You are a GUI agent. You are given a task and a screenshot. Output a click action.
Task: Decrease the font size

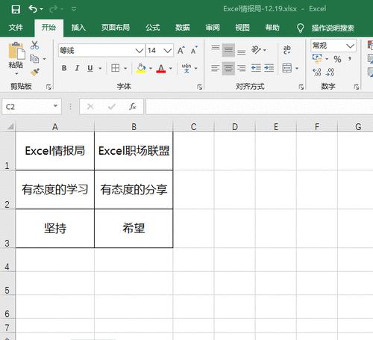194,51
